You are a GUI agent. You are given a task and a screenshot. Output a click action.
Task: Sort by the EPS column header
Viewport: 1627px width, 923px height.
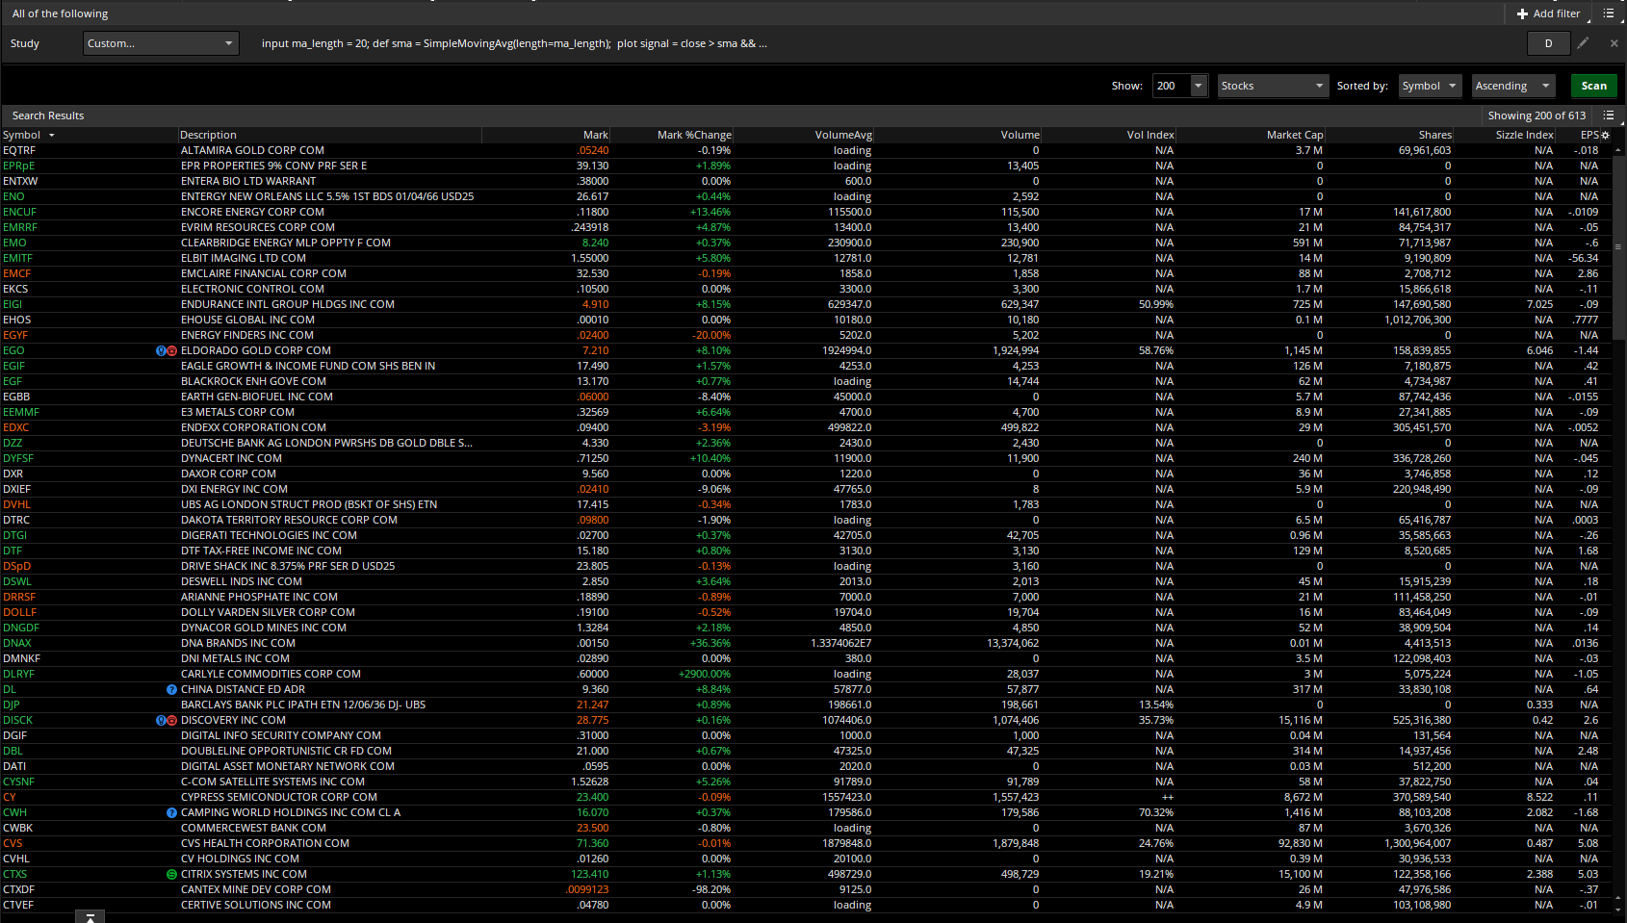pyautogui.click(x=1588, y=136)
